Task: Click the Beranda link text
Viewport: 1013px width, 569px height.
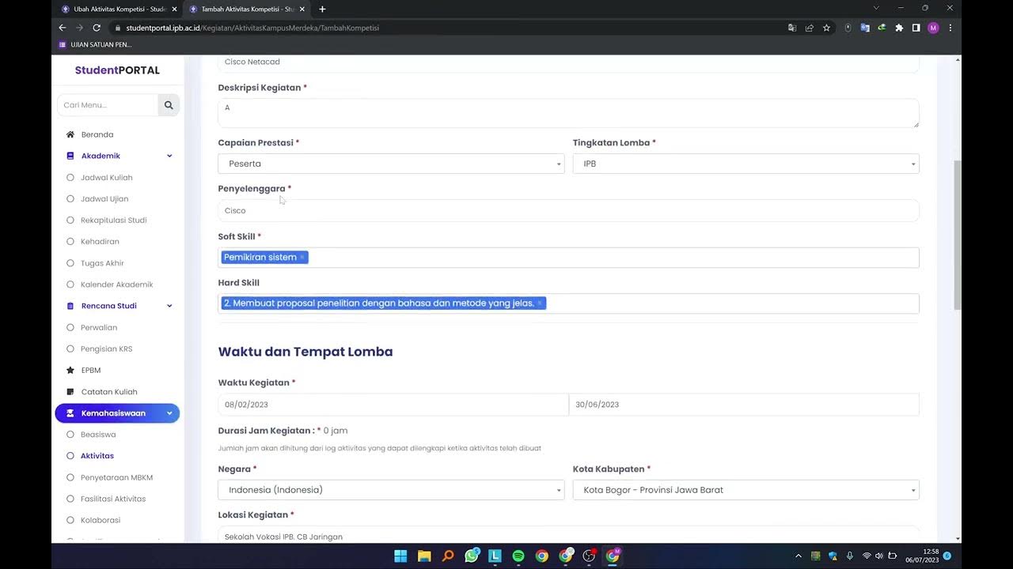Action: click(x=97, y=134)
